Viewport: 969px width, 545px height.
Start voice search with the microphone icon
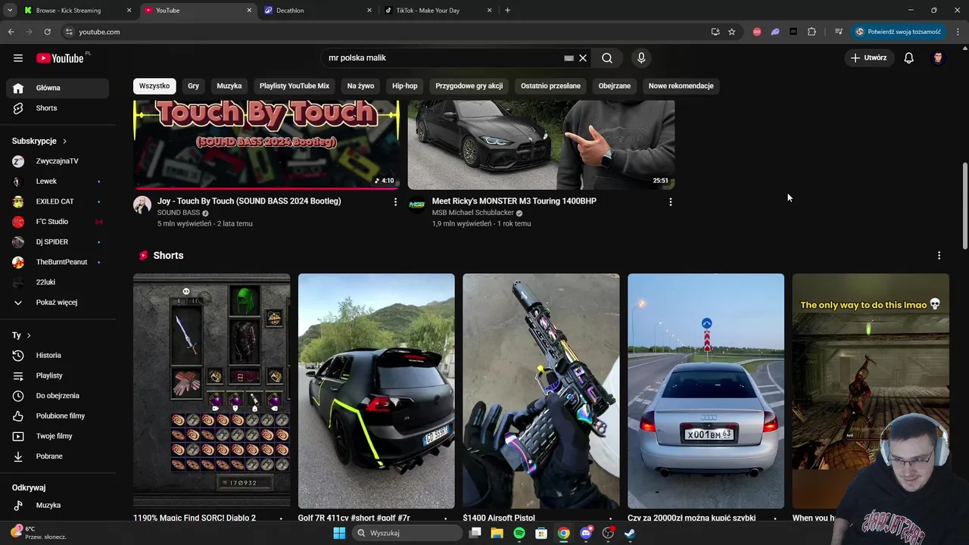pos(641,58)
